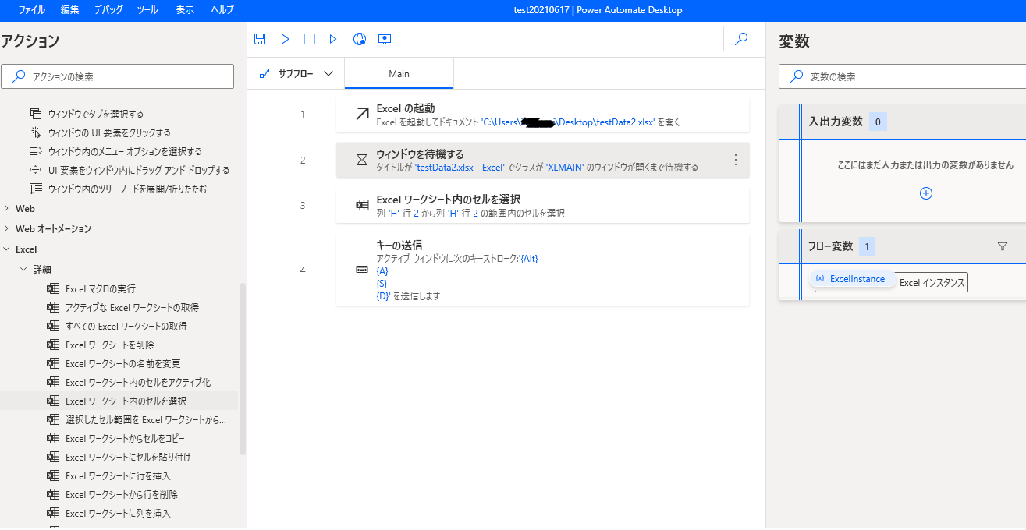Image resolution: width=1026 pixels, height=530 pixels.
Task: Select the Excel マクロの実行 action
Action: click(100, 288)
